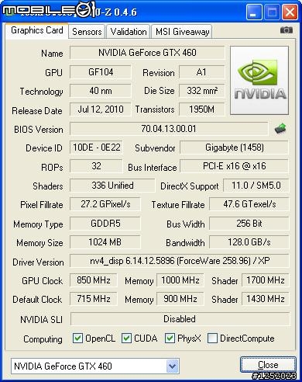Click the GPU Clock value 850 MHz
Screen dimensions: 302x382
(93, 280)
